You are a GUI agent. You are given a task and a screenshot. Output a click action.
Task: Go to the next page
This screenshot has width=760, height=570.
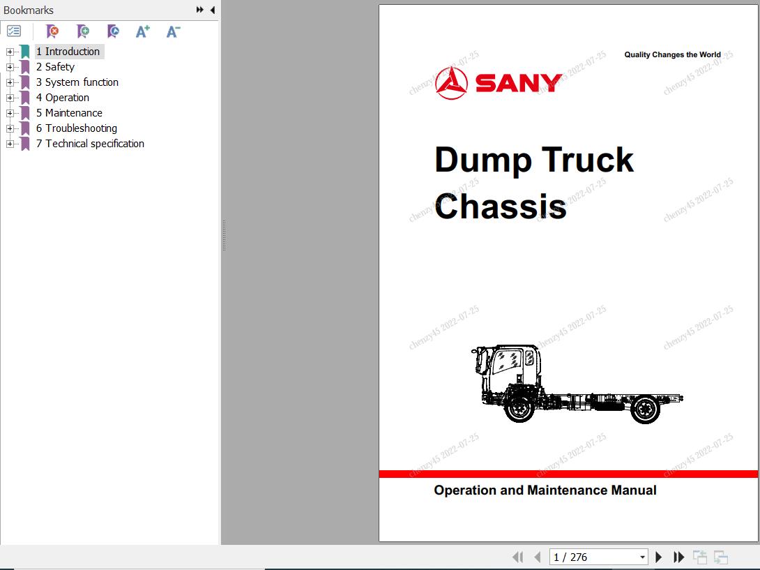coord(659,556)
